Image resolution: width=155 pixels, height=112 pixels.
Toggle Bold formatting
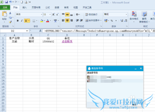point(18,20)
